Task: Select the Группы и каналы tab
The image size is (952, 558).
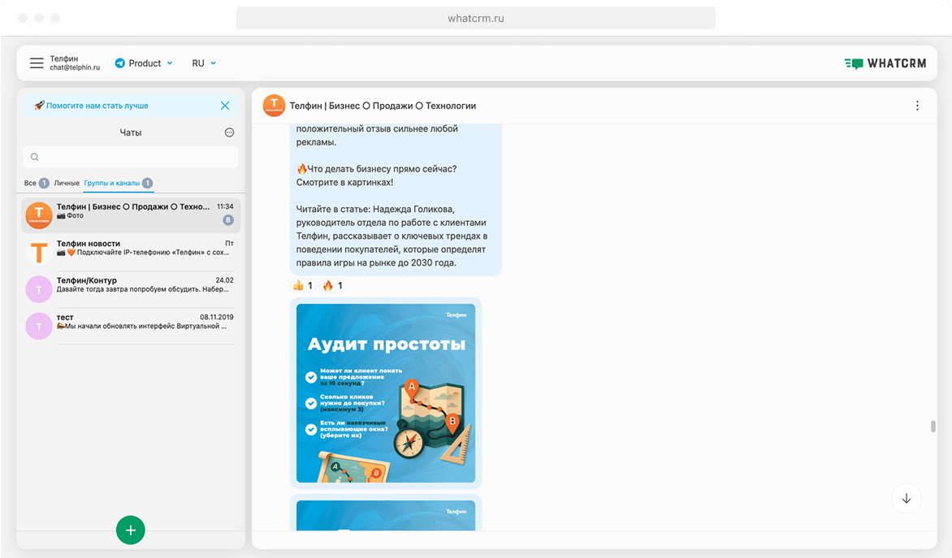Action: pyautogui.click(x=114, y=183)
